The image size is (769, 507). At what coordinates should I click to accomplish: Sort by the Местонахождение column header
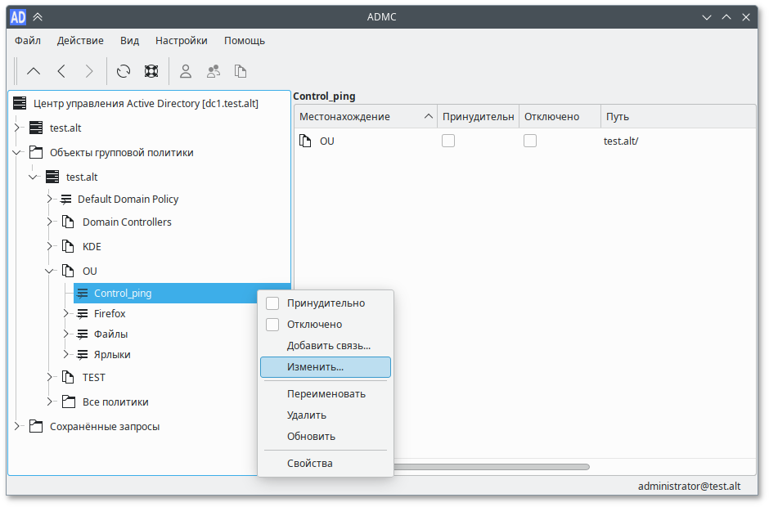click(365, 116)
